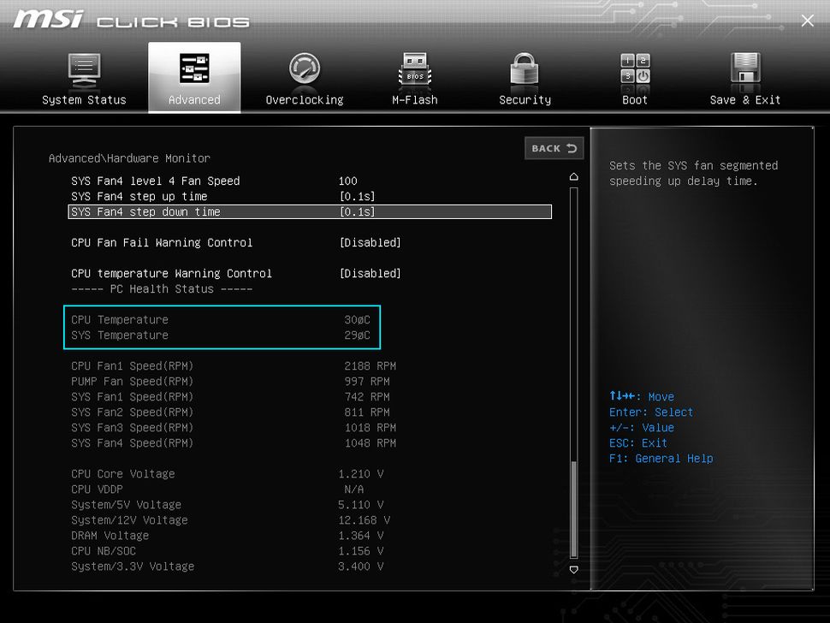Open the Security padlock icon
This screenshot has height=623, width=830.
click(525, 69)
